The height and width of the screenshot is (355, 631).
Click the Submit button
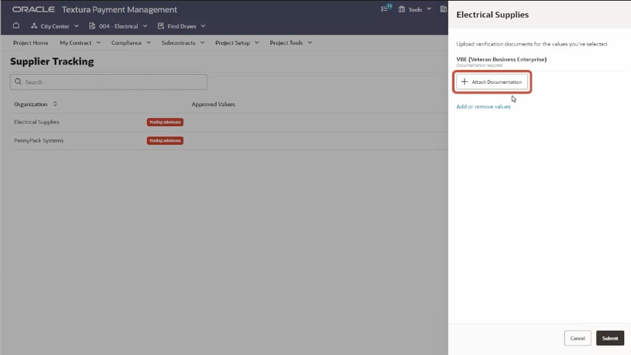(x=610, y=338)
